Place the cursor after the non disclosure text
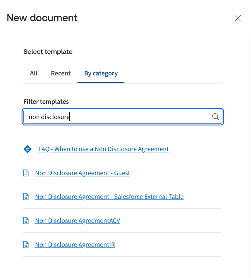Viewport: 251px width, 278px height. (70, 117)
